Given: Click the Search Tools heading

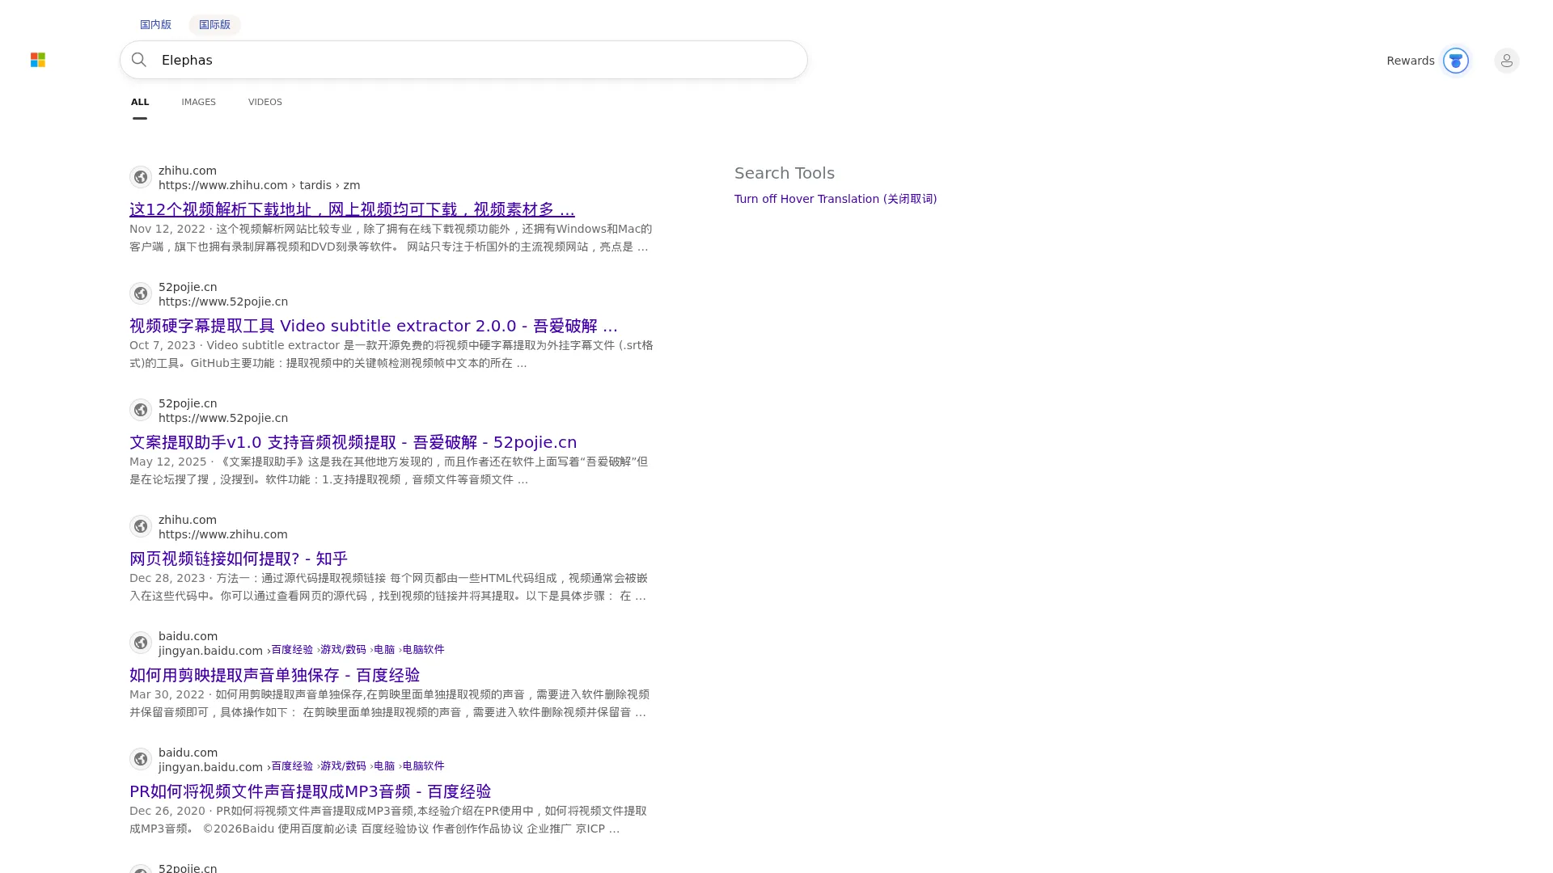Looking at the screenshot, I should [785, 173].
